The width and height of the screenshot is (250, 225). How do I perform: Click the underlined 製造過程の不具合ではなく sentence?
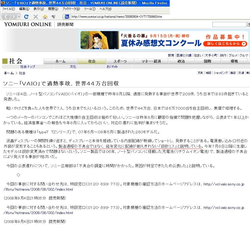click(130, 146)
